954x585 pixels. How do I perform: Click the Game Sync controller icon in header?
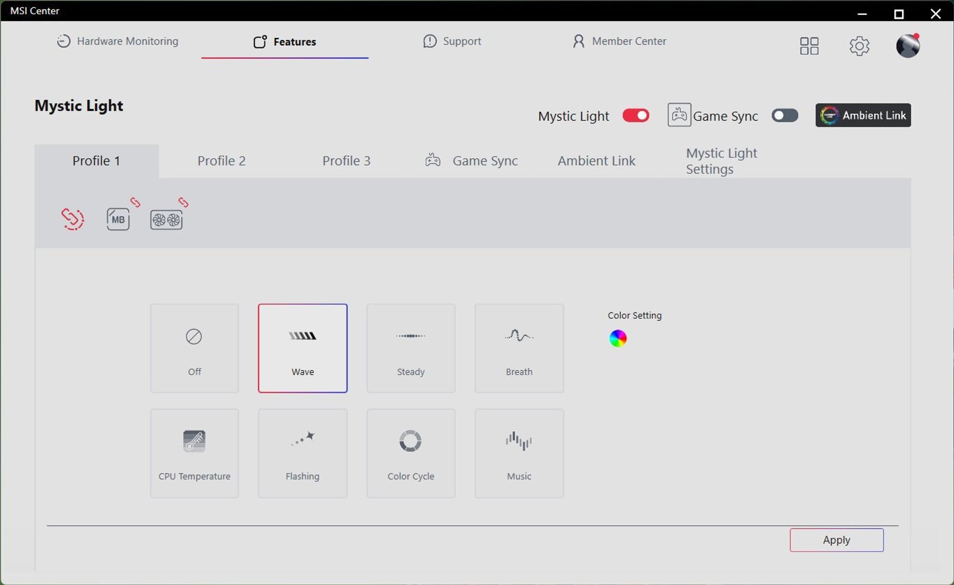coord(679,115)
